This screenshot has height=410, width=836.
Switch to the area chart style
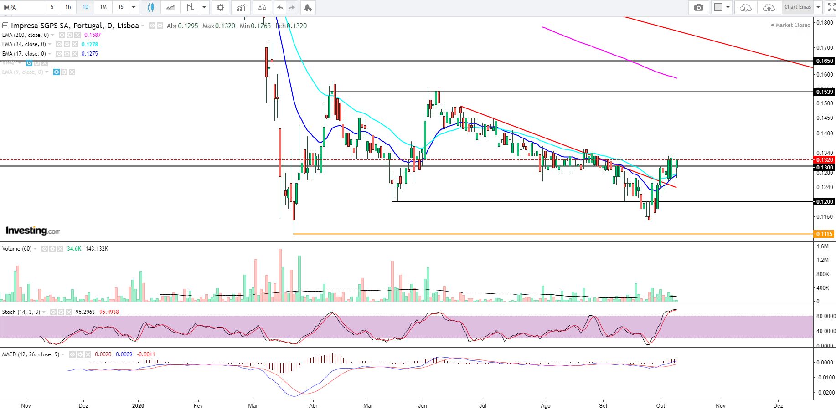(x=170, y=7)
